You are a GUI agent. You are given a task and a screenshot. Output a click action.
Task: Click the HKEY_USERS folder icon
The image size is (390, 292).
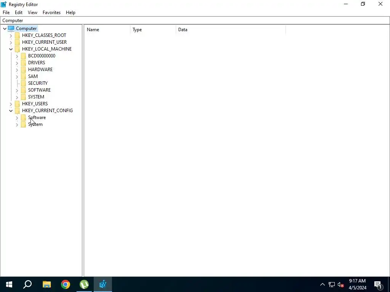(18, 104)
